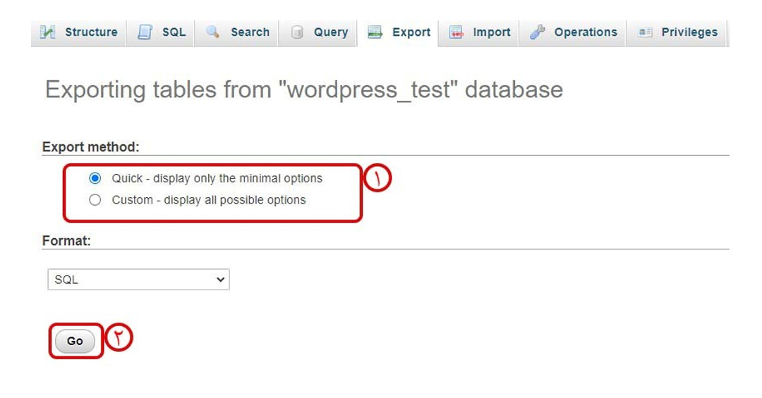Image resolution: width=762 pixels, height=398 pixels.
Task: Click the Structure tab icon
Action: click(47, 32)
